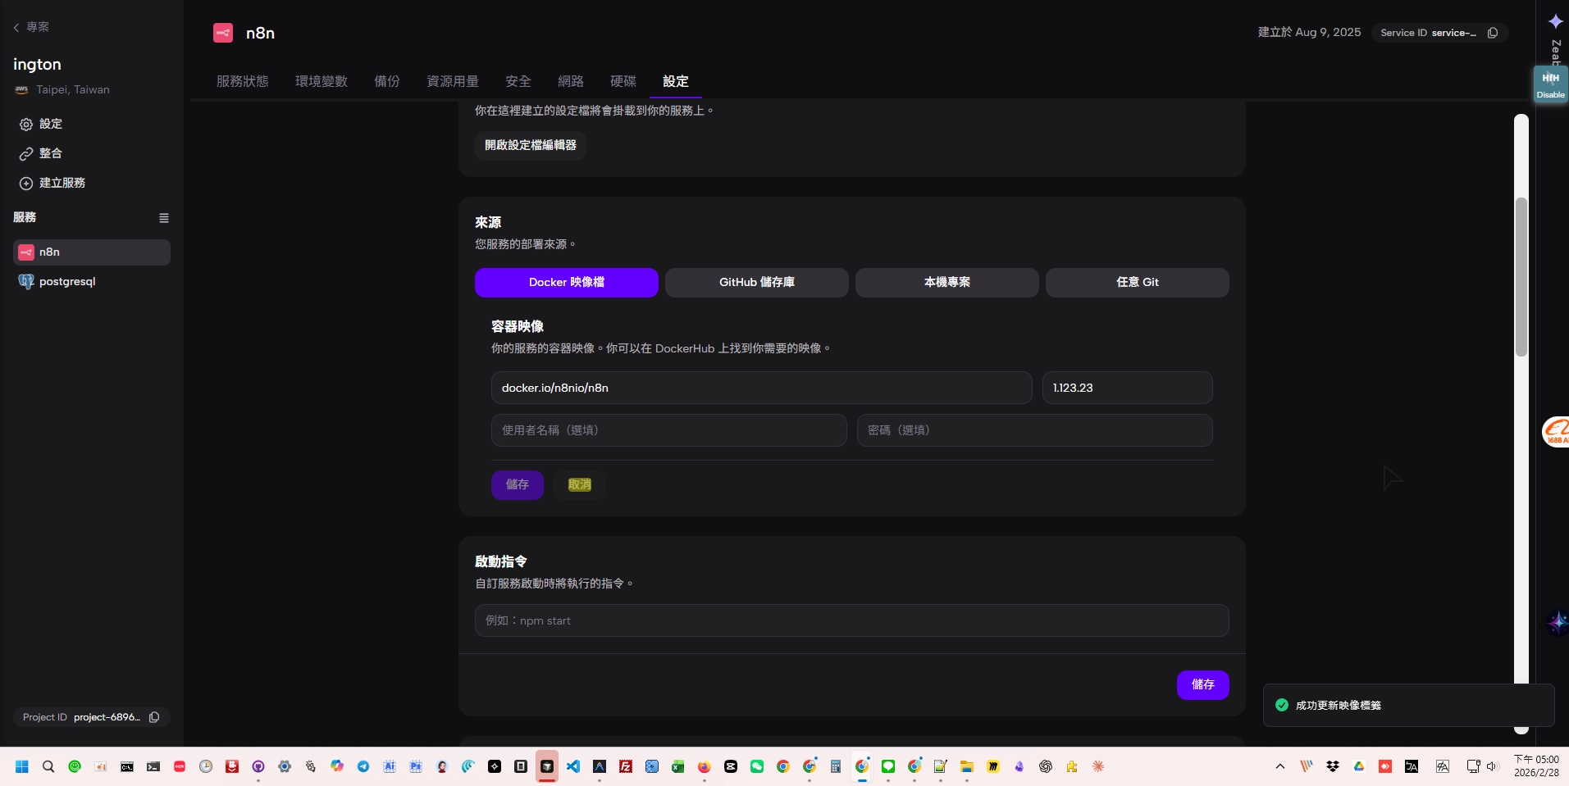Switch to the 服務狀態 tab

[243, 81]
